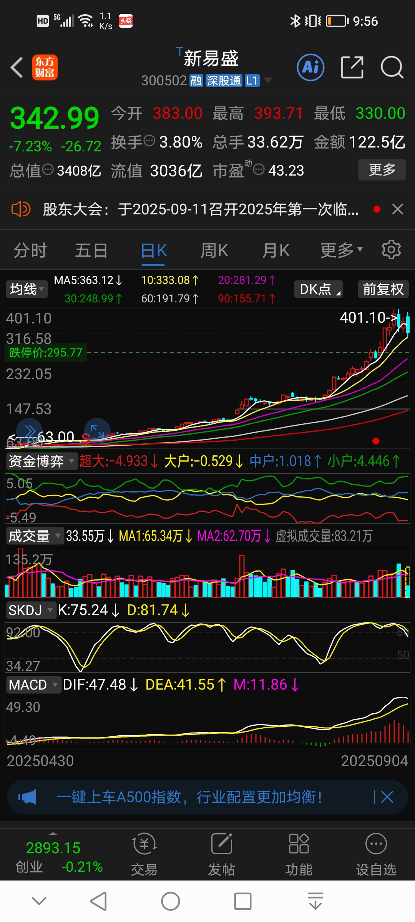415x922 pixels.
Task: Tap the DIF:47.48 MACD value
Action: [x=100, y=684]
